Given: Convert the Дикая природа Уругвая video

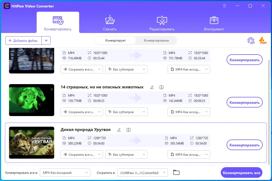Looking at the screenshot, I should click(244, 145).
